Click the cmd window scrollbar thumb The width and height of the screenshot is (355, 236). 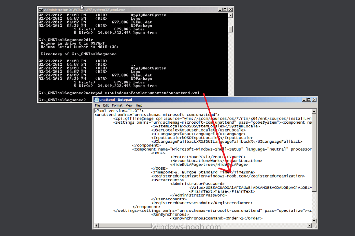coord(230,29)
